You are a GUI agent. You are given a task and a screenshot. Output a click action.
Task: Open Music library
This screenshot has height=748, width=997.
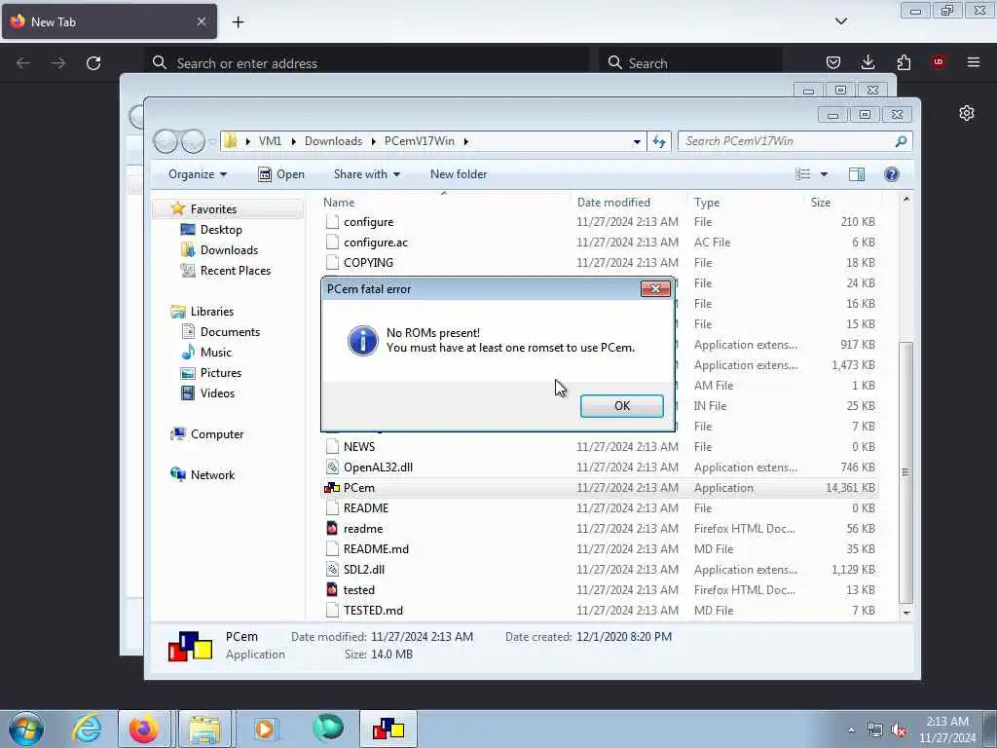point(215,353)
